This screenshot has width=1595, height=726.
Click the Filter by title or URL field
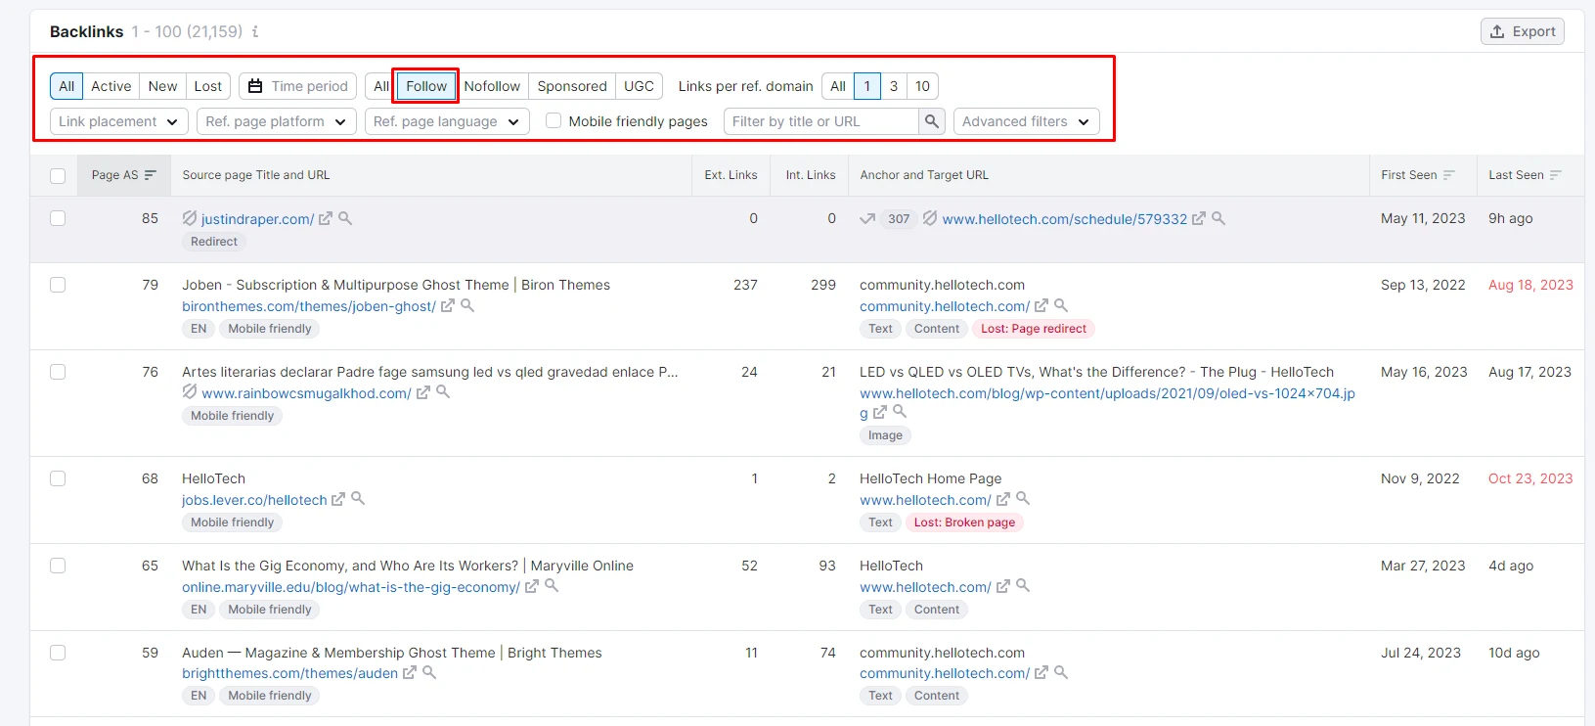tap(821, 121)
